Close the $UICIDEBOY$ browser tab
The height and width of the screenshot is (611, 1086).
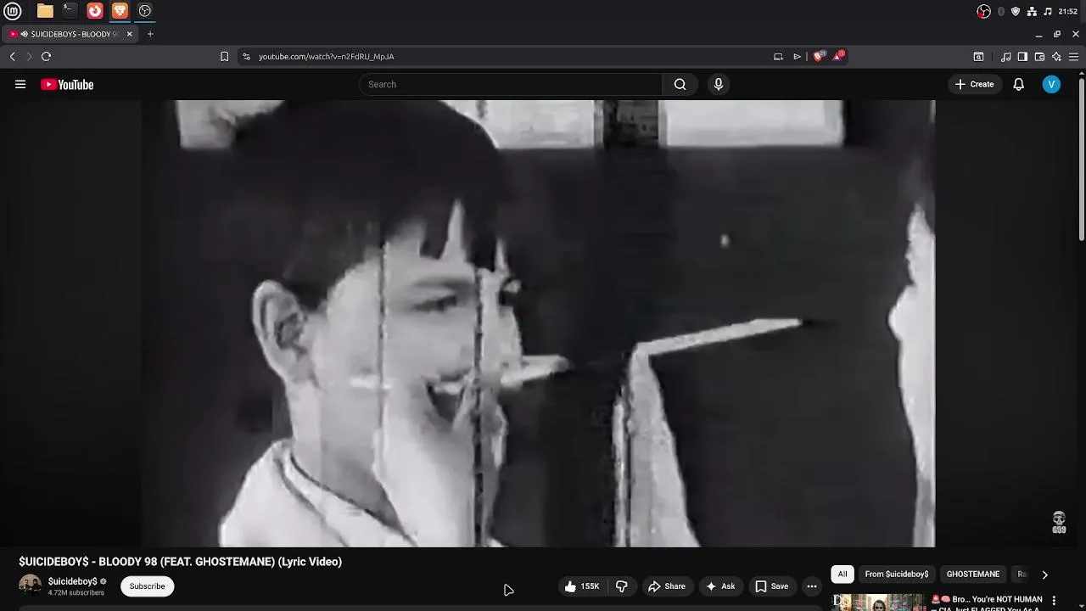(x=130, y=34)
